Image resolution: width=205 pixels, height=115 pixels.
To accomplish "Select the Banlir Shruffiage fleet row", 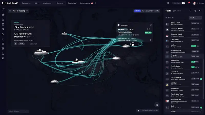I will point(183,95).
